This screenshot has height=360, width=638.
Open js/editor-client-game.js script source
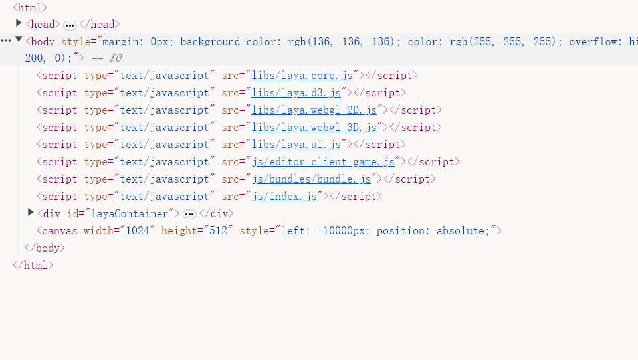point(322,162)
